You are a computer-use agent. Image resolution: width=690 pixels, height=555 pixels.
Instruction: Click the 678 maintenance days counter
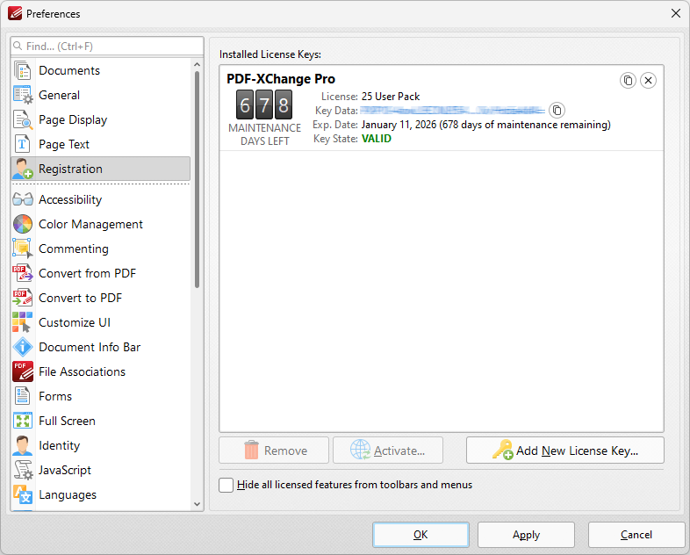tap(264, 105)
